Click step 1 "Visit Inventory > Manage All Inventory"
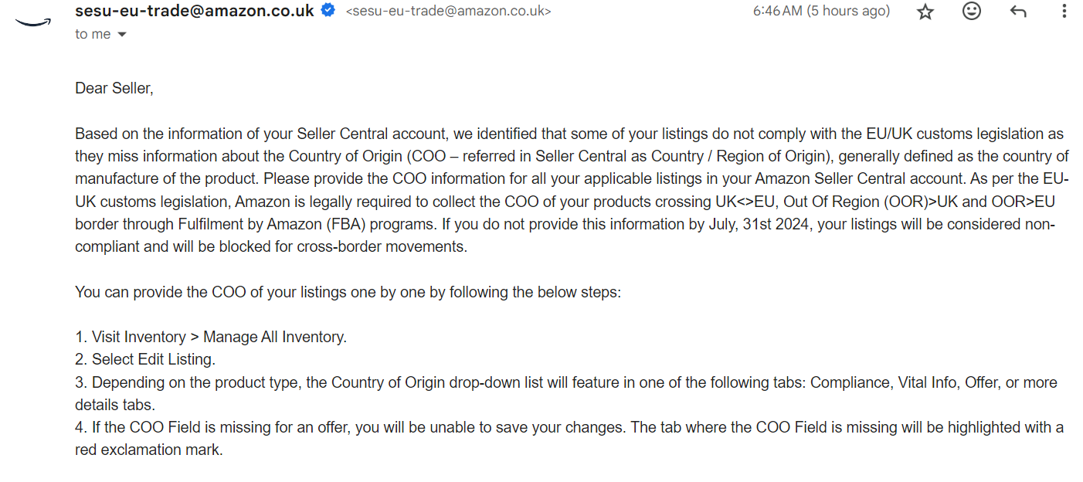This screenshot has width=1083, height=482. [211, 337]
